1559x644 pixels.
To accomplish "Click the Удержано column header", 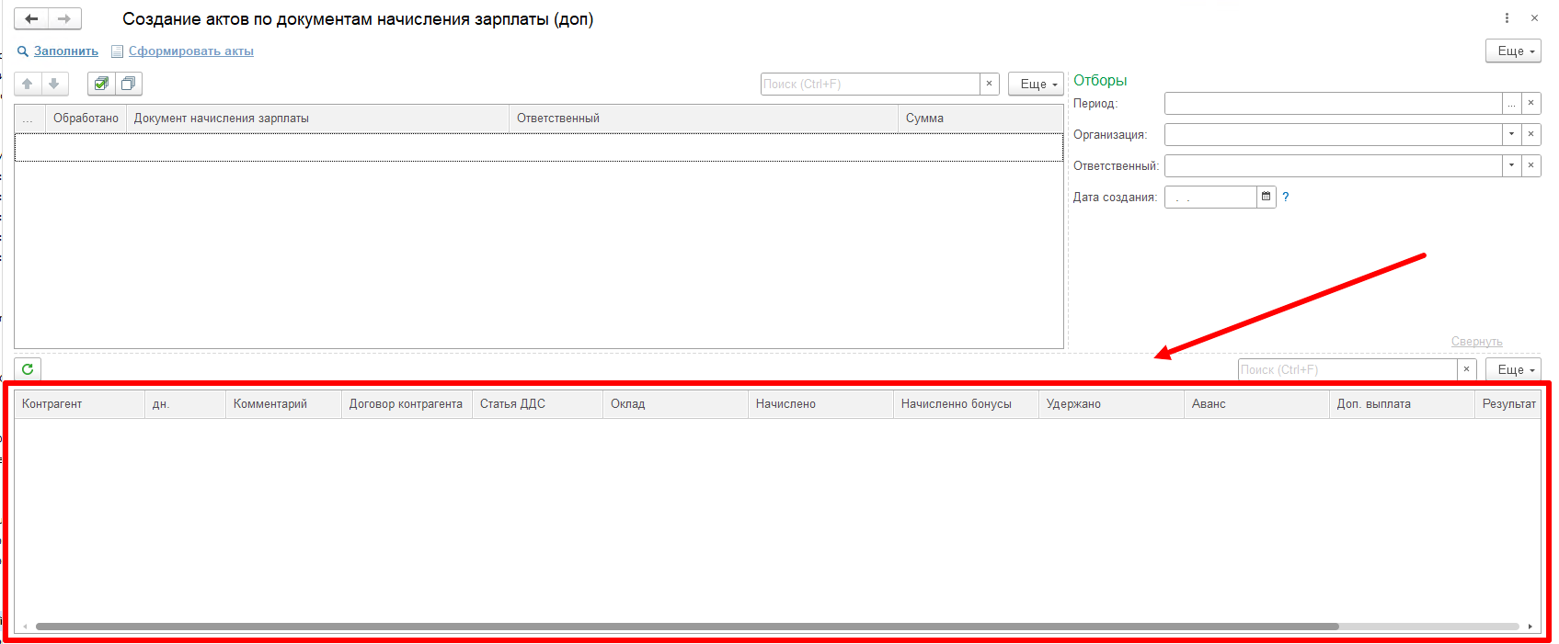I will (1112, 404).
